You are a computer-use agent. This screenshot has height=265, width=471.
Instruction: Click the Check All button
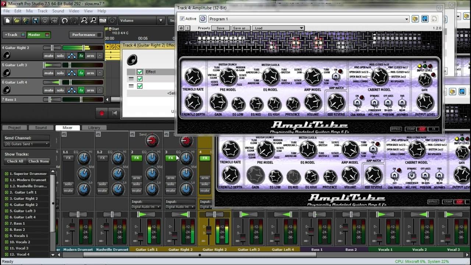point(15,161)
